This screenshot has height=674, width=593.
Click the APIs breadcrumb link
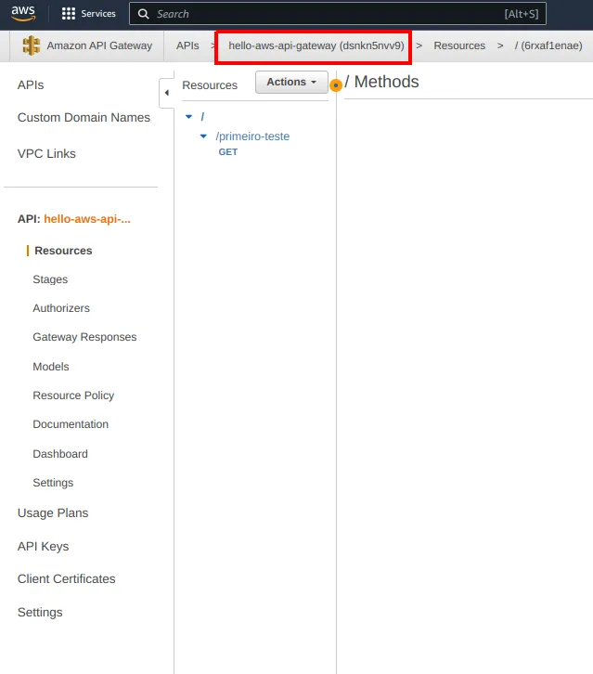(x=187, y=45)
